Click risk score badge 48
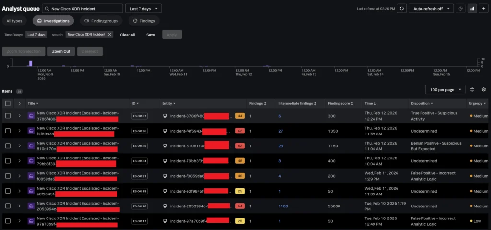The height and width of the screenshot is (230, 491). click(240, 161)
